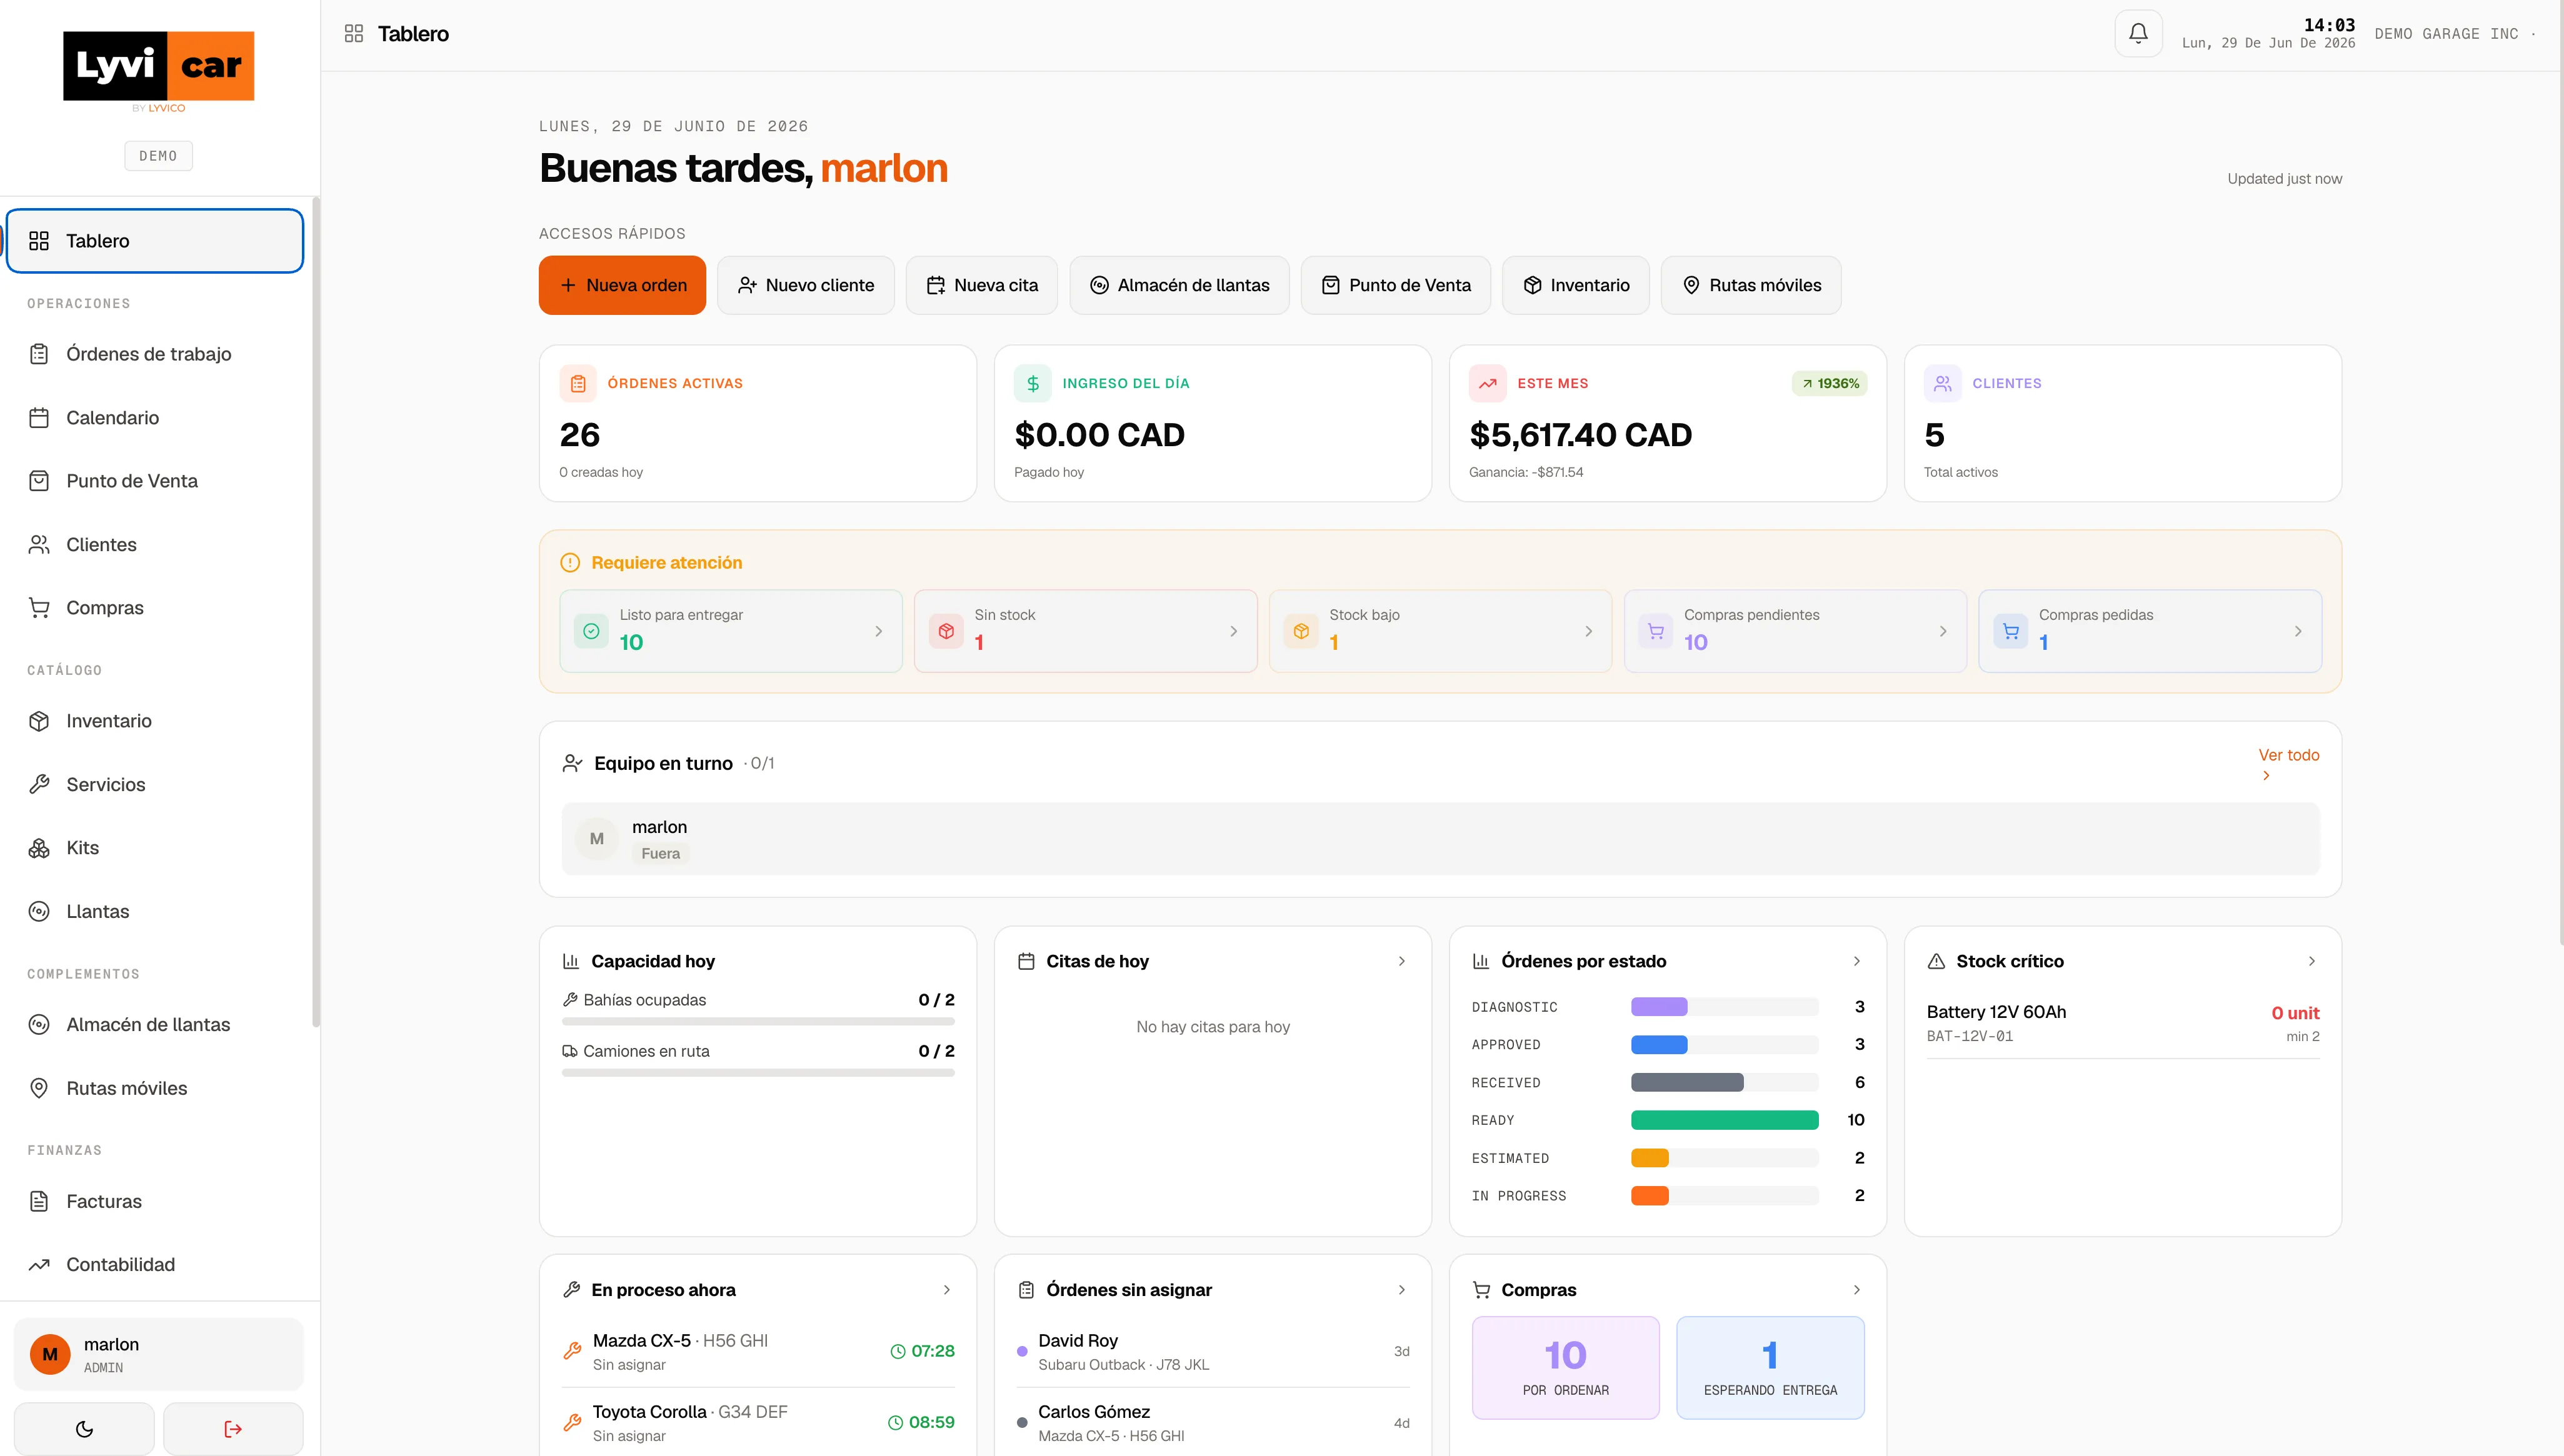Click the Nueva orden button

[622, 285]
